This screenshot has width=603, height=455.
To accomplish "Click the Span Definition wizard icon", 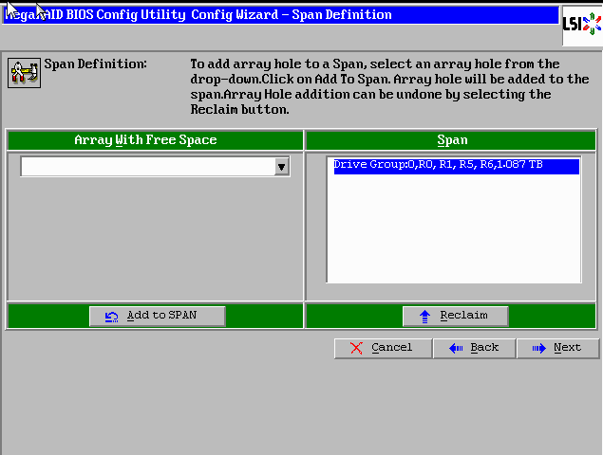I will [x=25, y=73].
